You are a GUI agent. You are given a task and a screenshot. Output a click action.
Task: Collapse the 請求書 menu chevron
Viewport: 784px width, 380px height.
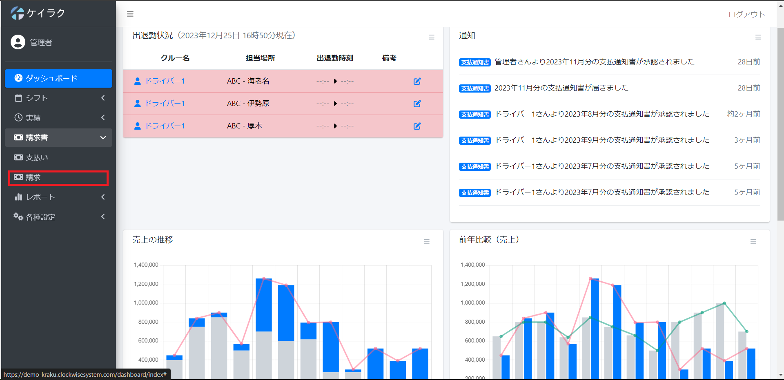(x=103, y=138)
